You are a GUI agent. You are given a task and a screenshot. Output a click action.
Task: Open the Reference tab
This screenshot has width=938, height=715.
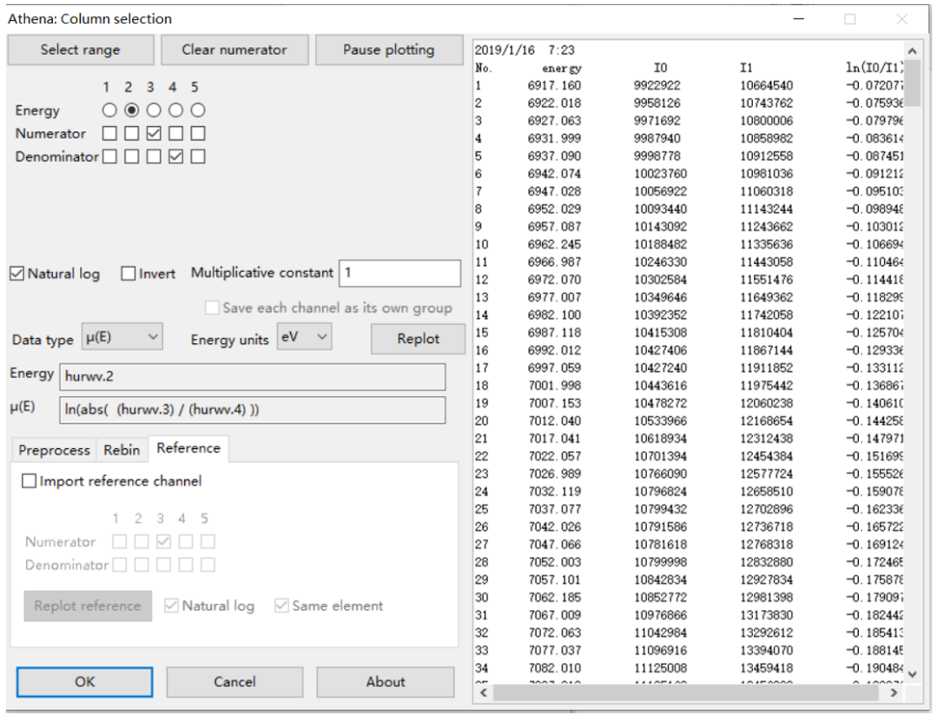[x=188, y=447]
